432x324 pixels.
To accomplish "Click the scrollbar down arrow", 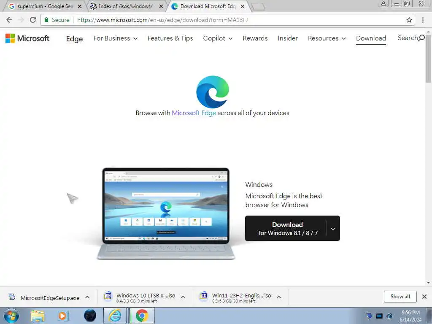I will click(428, 283).
